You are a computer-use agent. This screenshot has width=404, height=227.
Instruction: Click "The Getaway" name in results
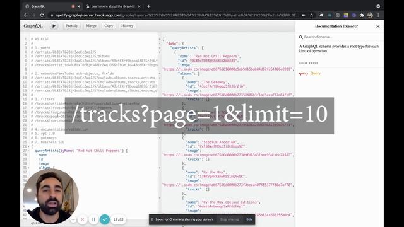point(215,82)
